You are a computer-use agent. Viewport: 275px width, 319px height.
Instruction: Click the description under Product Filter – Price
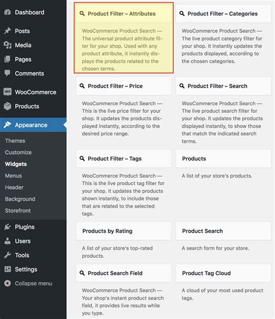click(x=122, y=118)
